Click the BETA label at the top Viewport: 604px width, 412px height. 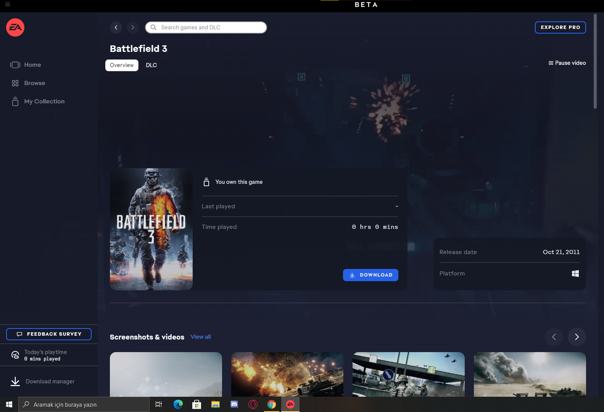point(366,5)
